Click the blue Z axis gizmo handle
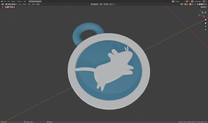The image size is (208, 123). click(x=203, y=12)
